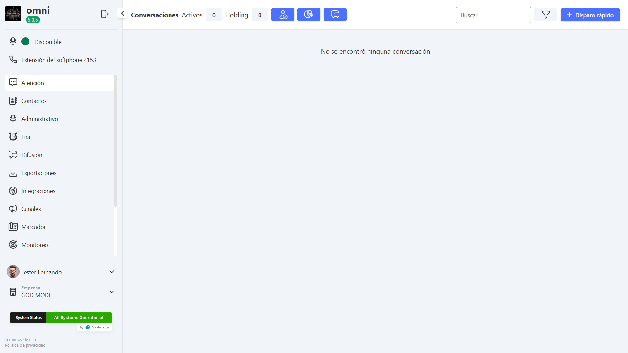Click the Integraciones globe icon

tap(13, 190)
